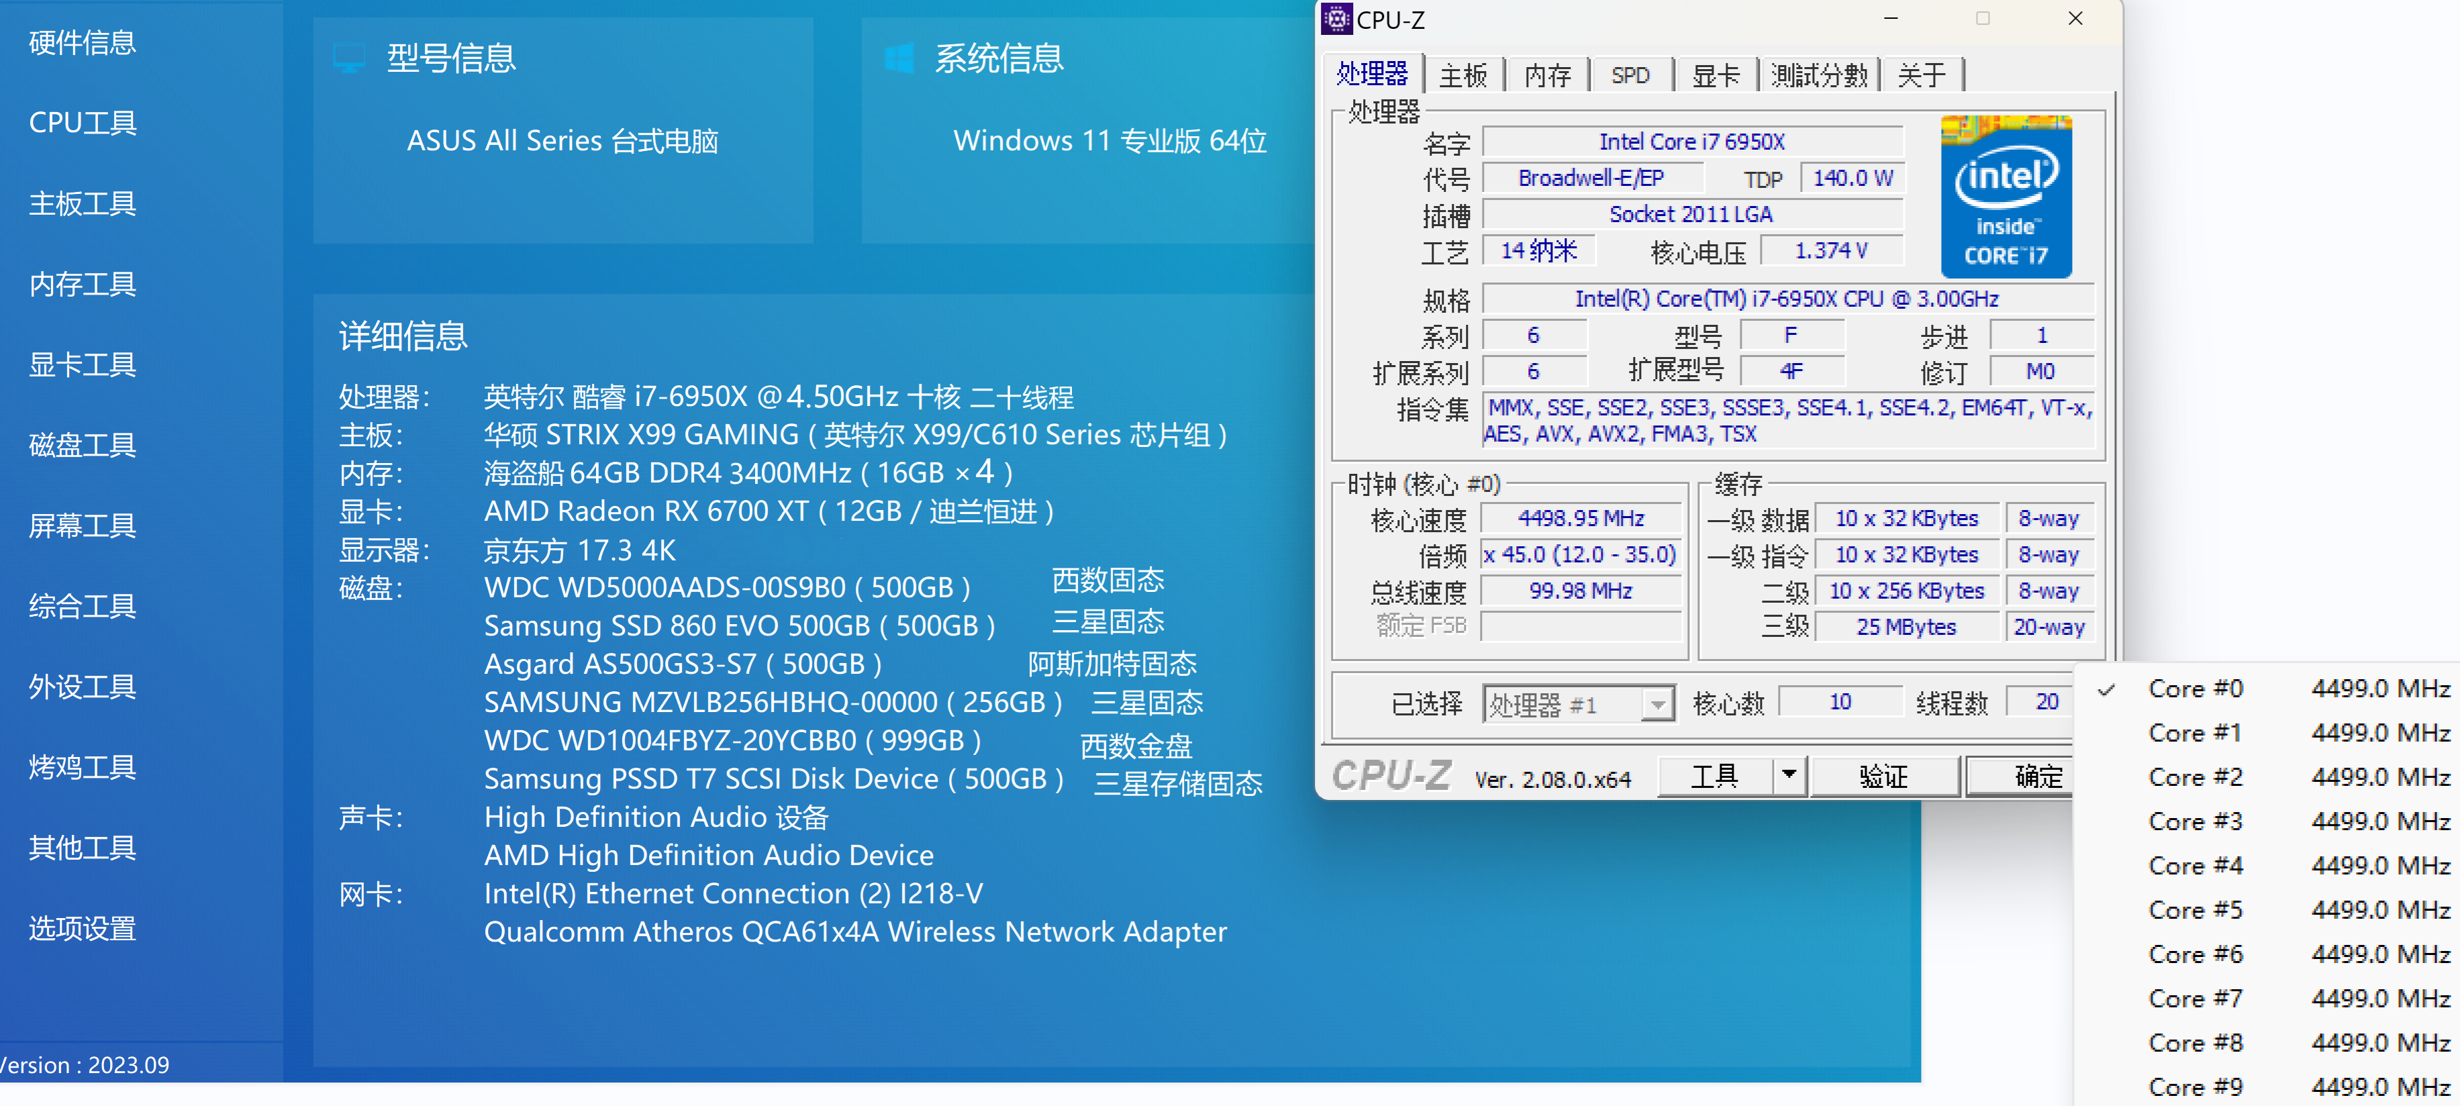The image size is (2460, 1106).
Task: Select Core #8 in the core list
Action: 2268,1042
